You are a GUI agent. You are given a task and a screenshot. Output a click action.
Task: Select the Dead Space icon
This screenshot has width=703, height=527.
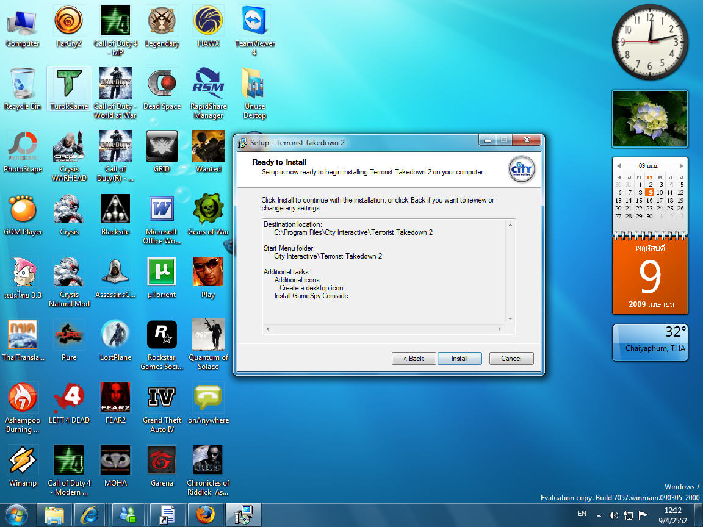[162, 90]
